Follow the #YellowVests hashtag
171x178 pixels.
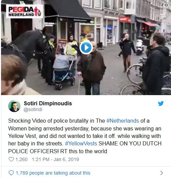coord(81,144)
